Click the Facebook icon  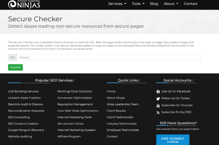pyautogui.click(x=158, y=92)
